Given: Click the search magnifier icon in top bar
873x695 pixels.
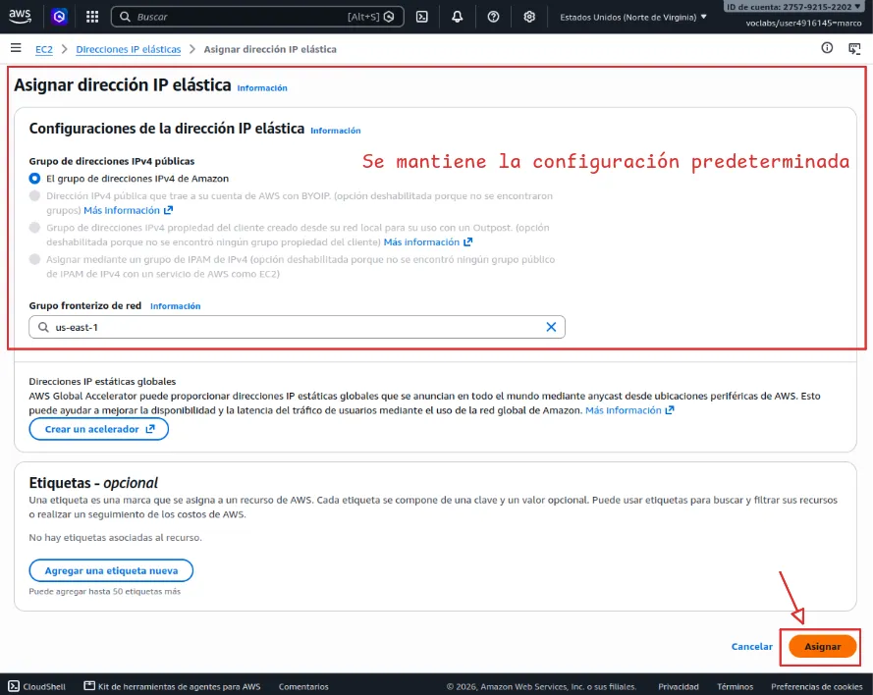Looking at the screenshot, I should (126, 17).
